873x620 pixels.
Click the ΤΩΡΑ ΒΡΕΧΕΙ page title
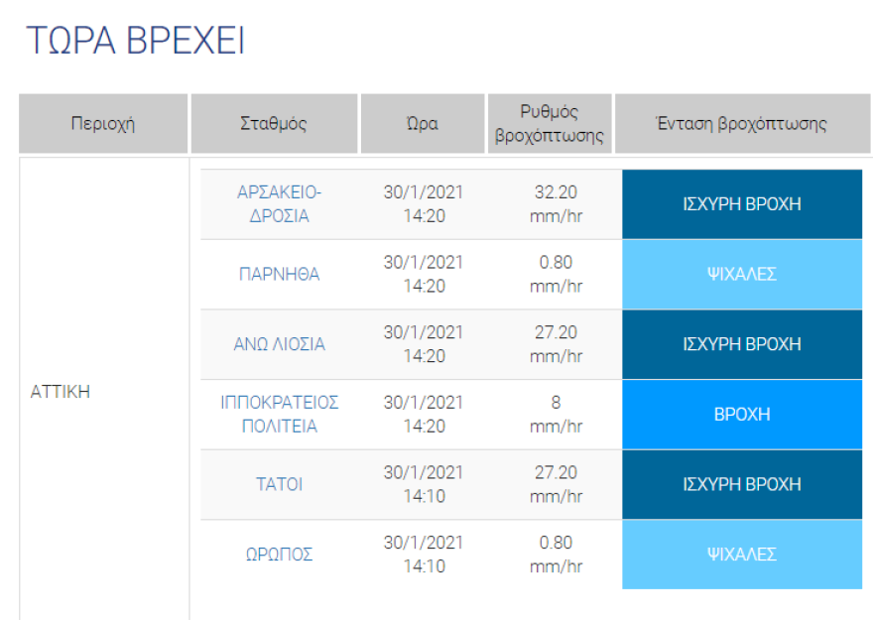pyautogui.click(x=135, y=41)
